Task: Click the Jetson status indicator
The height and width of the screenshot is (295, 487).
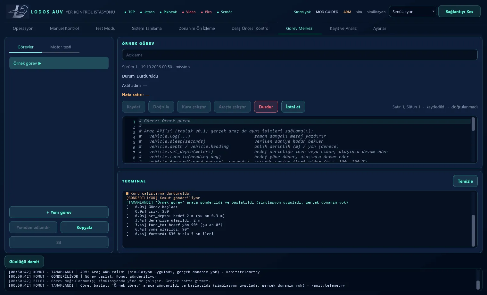Action: coord(147,12)
